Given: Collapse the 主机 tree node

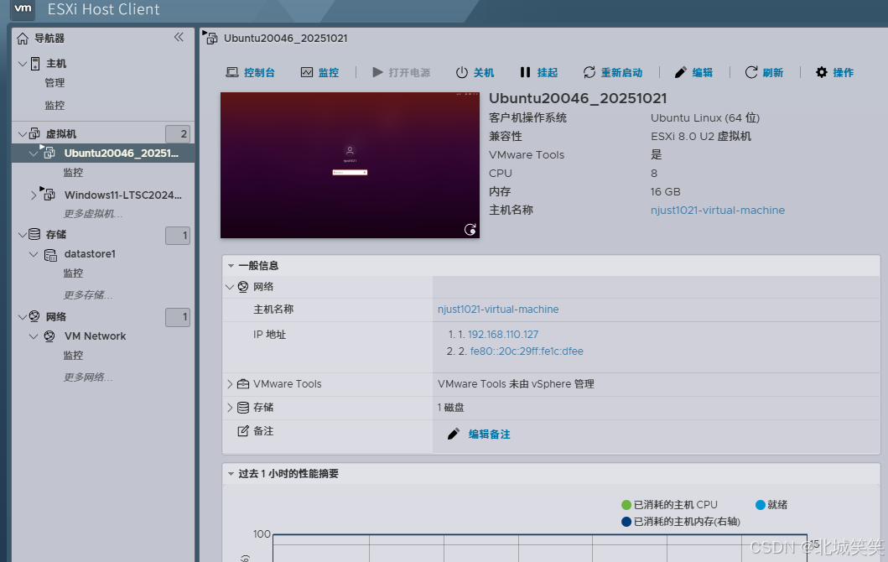Looking at the screenshot, I should click(x=23, y=64).
